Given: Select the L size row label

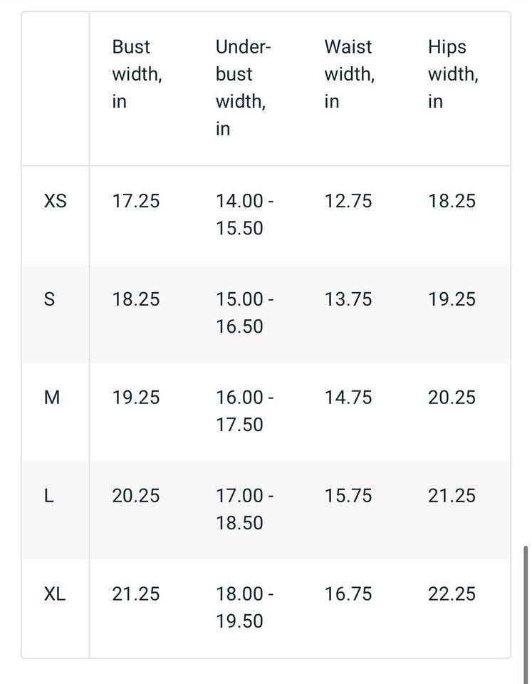Looking at the screenshot, I should click(x=49, y=496).
